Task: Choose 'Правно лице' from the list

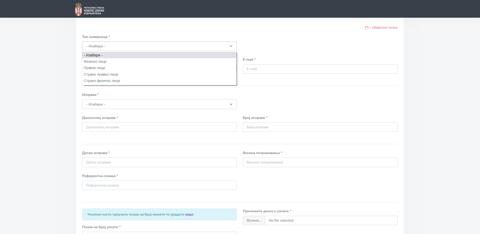Action: point(94,68)
